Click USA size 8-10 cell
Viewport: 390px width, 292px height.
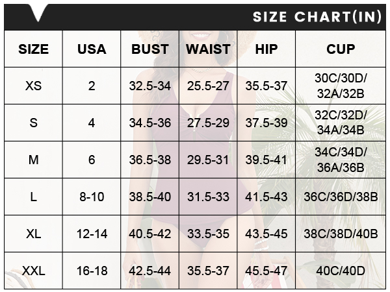click(x=92, y=197)
